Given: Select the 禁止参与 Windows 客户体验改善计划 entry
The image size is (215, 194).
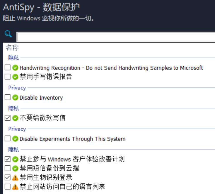Looking at the screenshot, I should pyautogui.click(x=72, y=159).
